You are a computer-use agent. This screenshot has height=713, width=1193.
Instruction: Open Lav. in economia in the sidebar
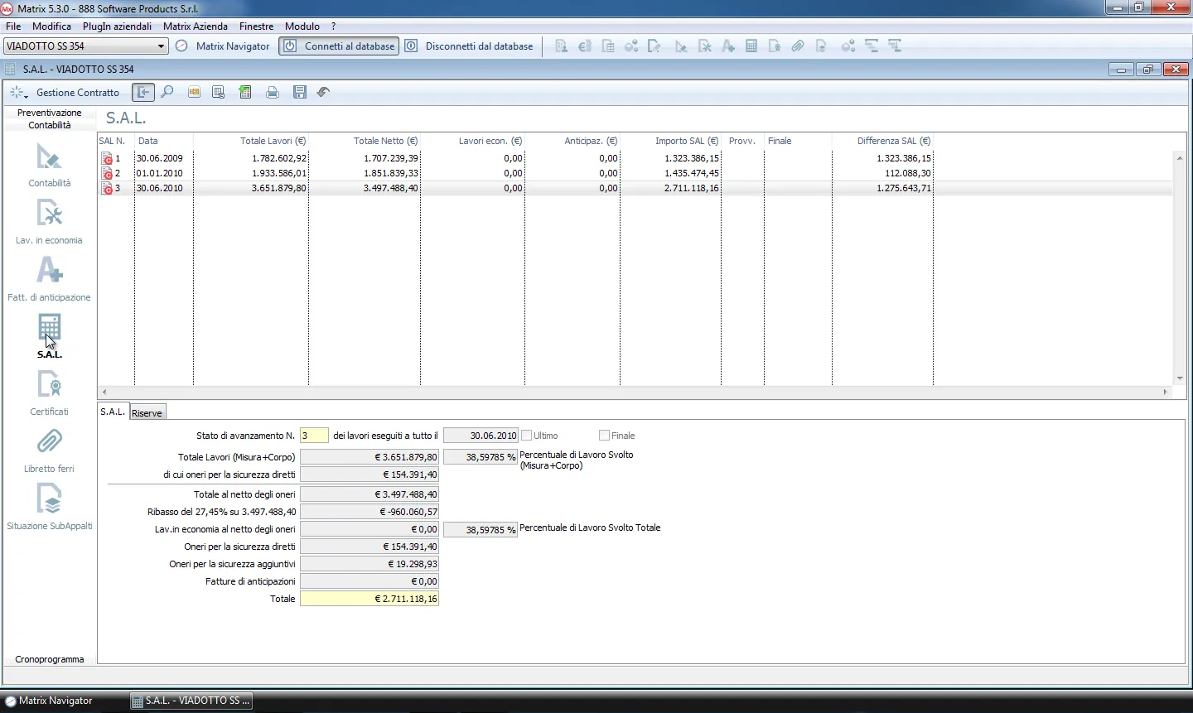point(49,215)
